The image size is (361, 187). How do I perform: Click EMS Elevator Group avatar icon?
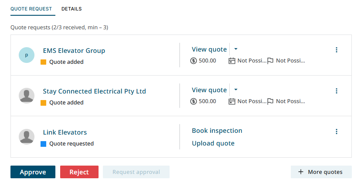(x=27, y=55)
